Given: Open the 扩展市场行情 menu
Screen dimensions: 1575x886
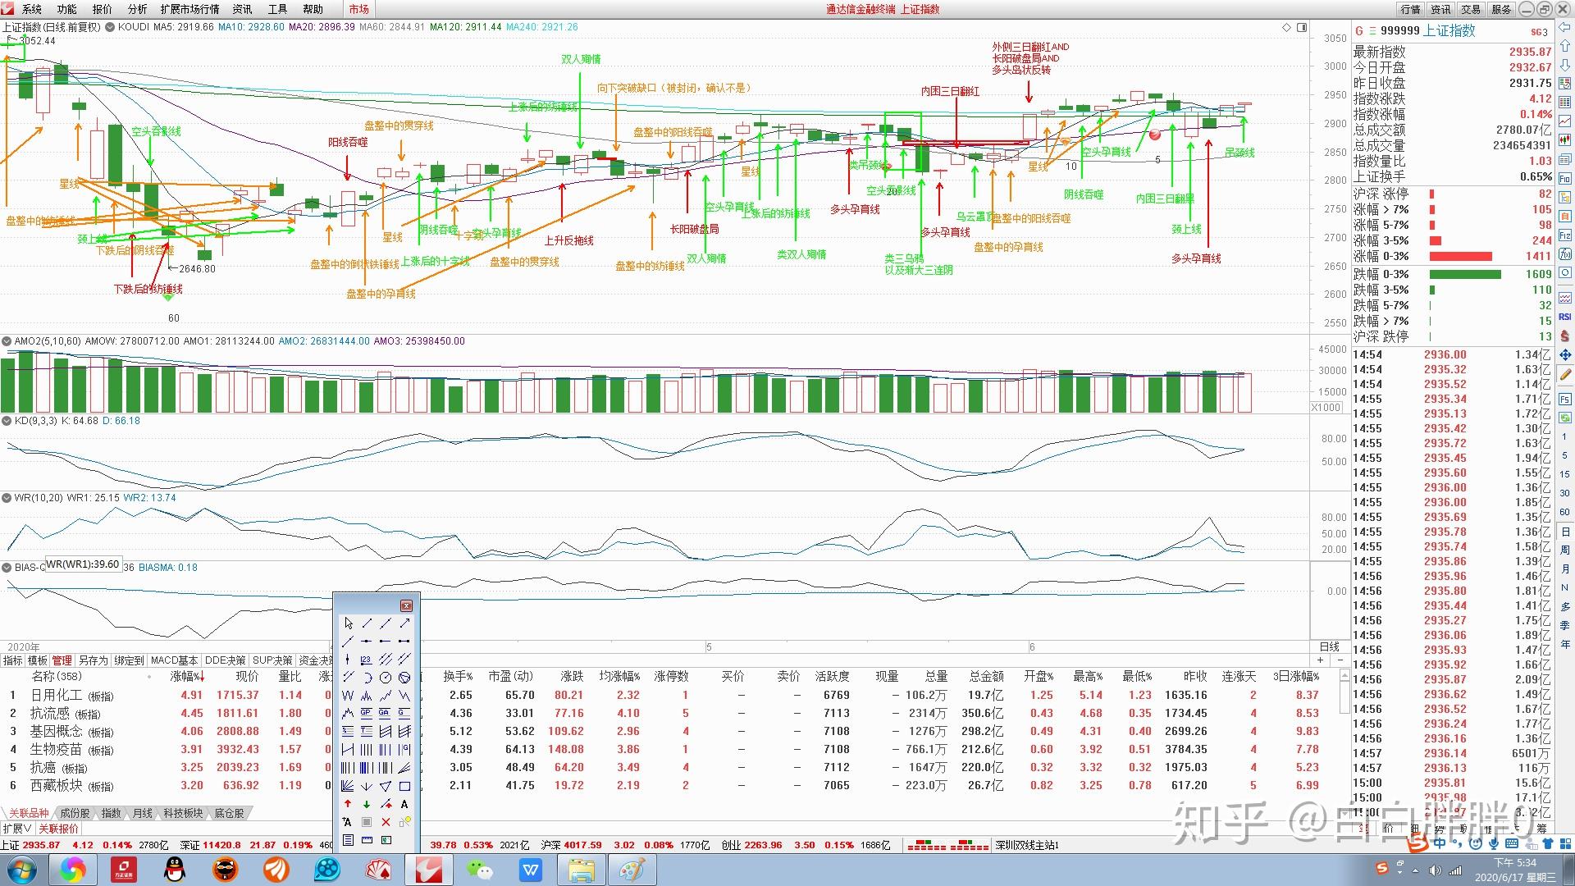Looking at the screenshot, I should [x=189, y=9].
